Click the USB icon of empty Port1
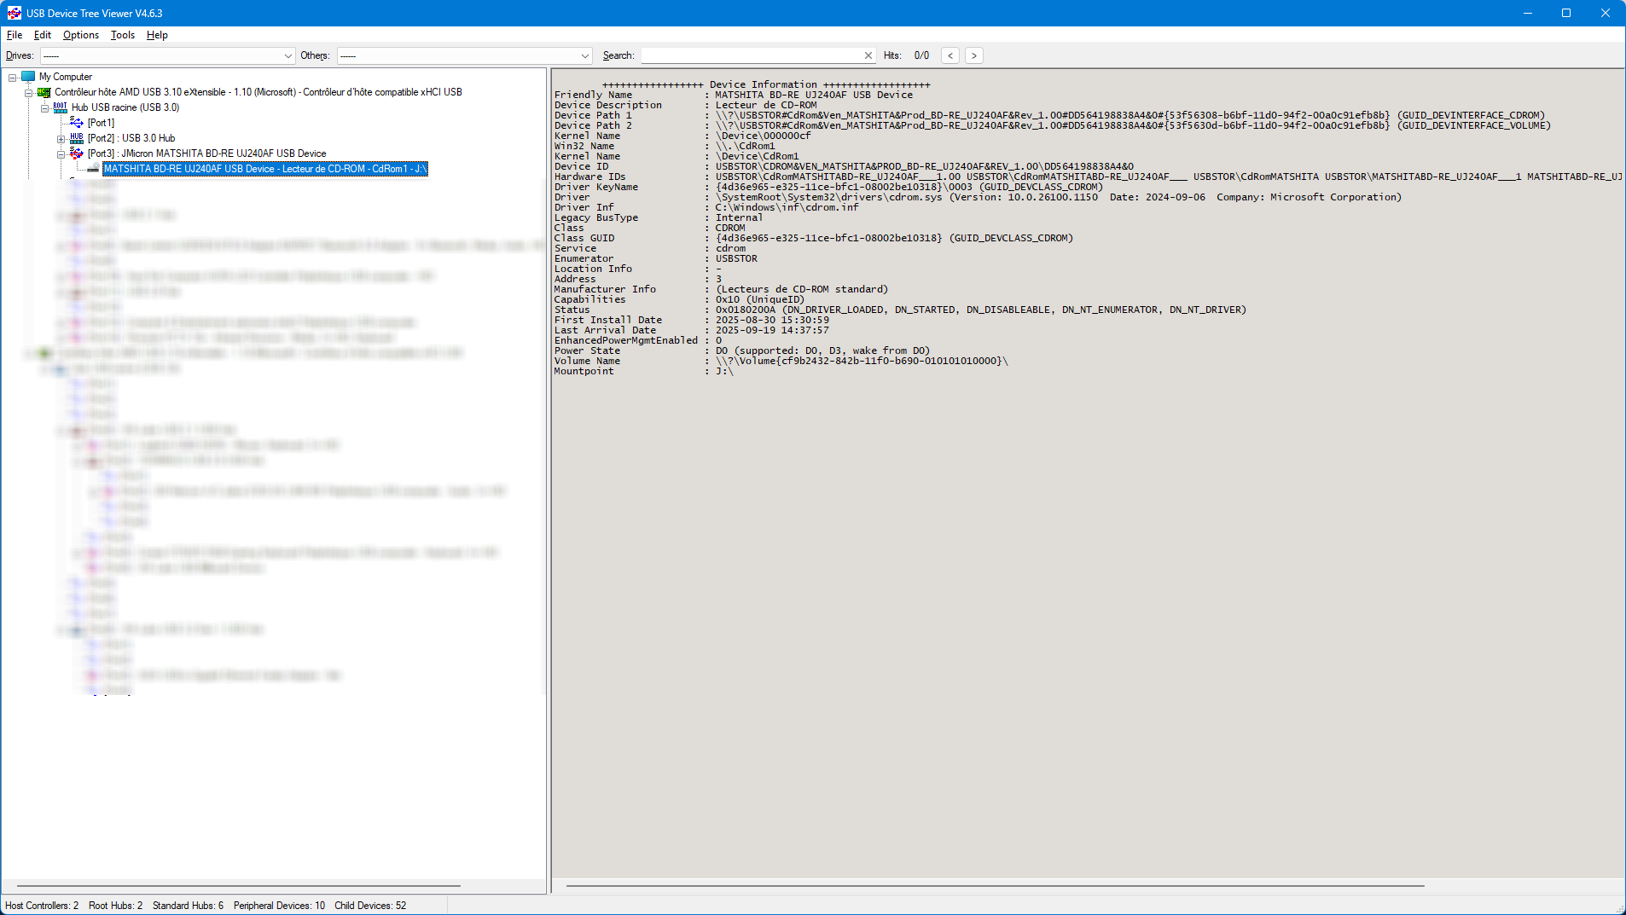This screenshot has height=915, width=1626. click(77, 123)
